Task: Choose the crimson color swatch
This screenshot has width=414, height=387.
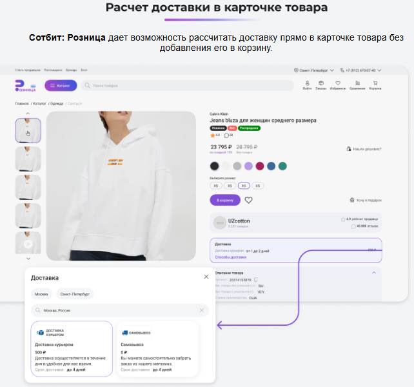Action: pyautogui.click(x=260, y=166)
